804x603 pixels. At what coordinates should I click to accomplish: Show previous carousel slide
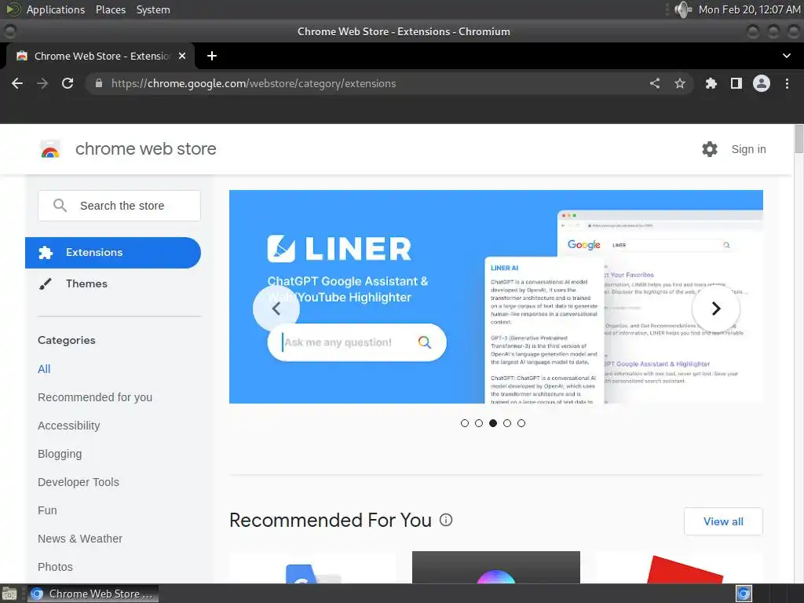tap(276, 309)
